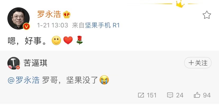Tap the crown membership badge beside 罗永浩
The height and width of the screenshot is (107, 219).
(x=66, y=14)
